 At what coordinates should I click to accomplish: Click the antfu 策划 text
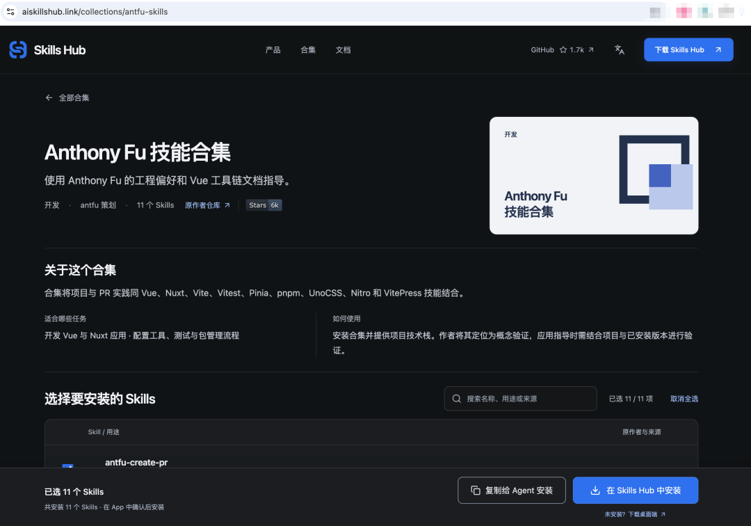98,205
